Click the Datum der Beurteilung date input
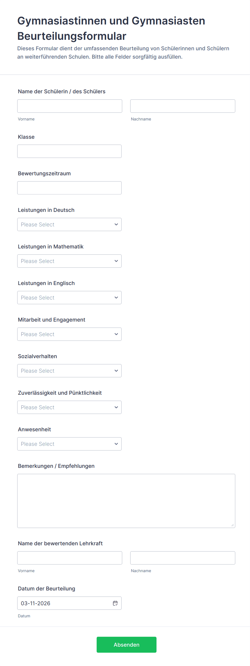The image size is (250, 666). (x=65, y=603)
